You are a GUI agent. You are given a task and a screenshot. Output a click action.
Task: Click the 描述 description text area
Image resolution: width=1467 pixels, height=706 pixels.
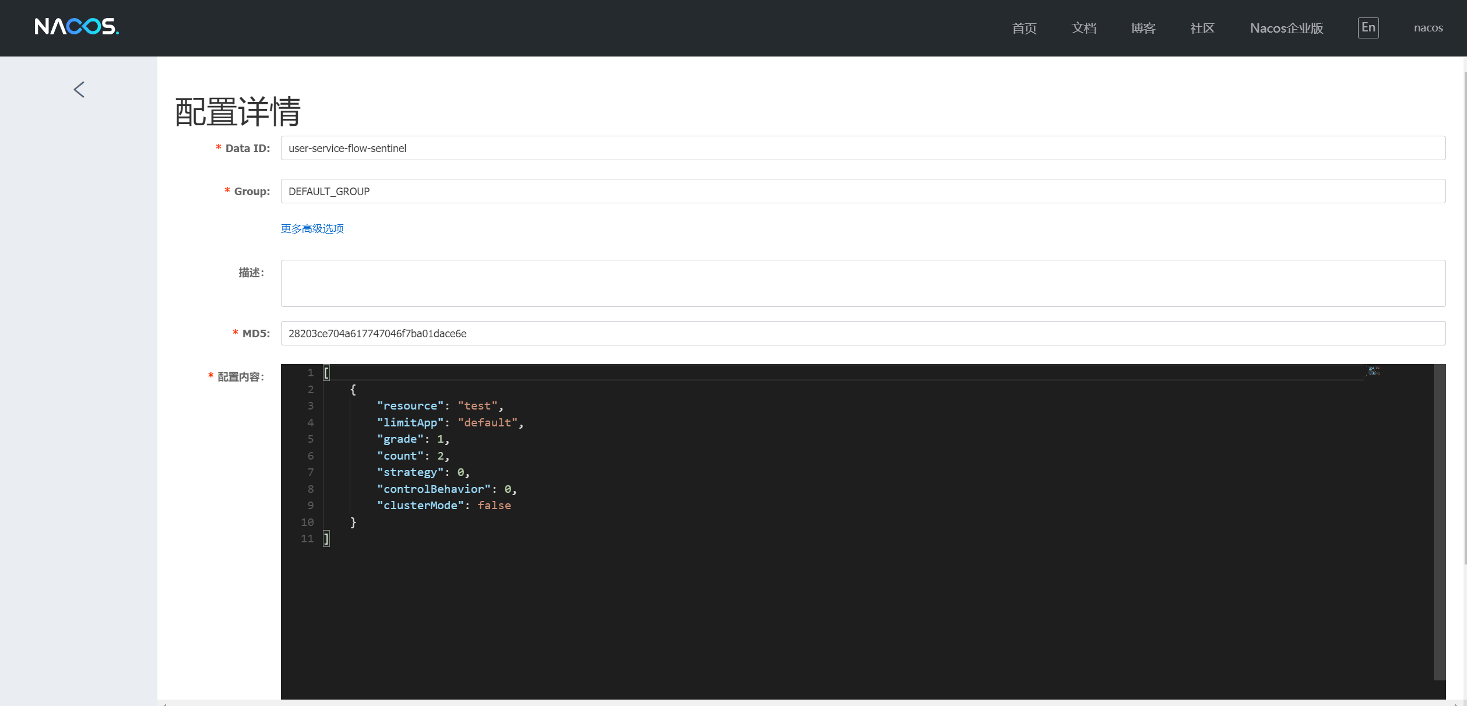coord(863,283)
